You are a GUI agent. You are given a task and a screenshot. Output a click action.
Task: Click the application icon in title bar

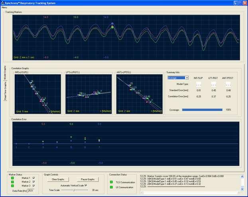coord(2,3)
